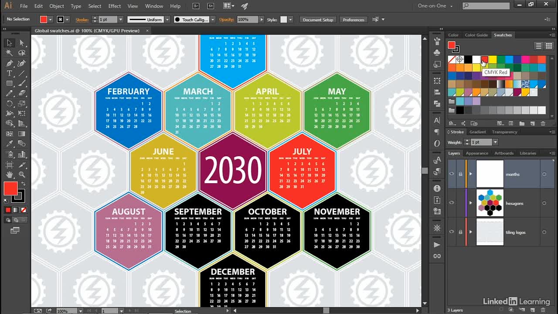Click the Opacity link in control bar
This screenshot has width=558, height=314.
[227, 20]
